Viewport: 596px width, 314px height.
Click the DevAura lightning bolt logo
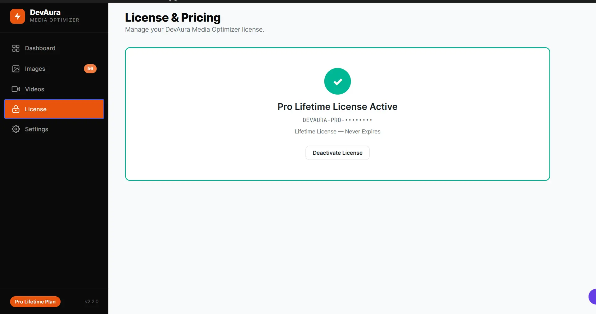pos(17,16)
